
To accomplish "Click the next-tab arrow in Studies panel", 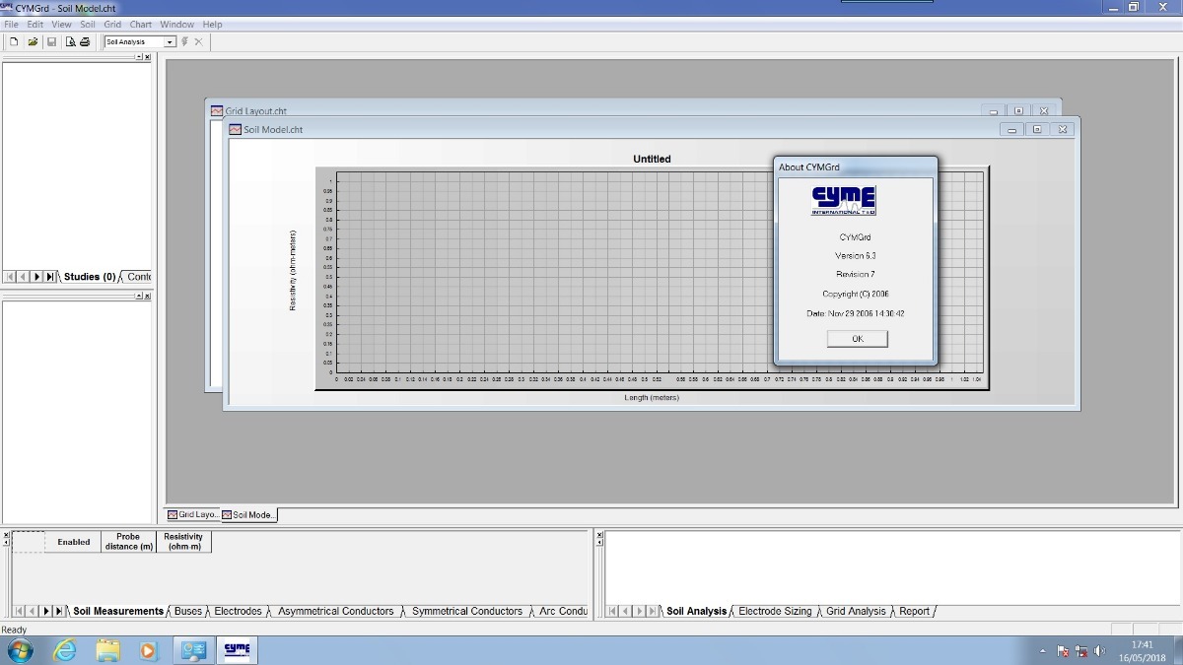I will coord(37,277).
